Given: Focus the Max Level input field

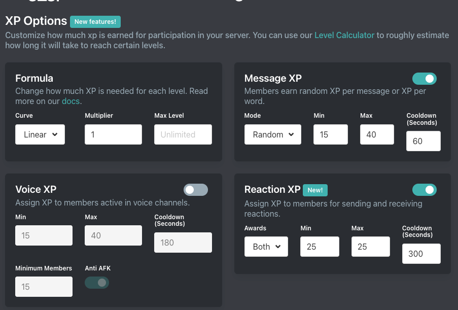Looking at the screenshot, I should click(183, 134).
